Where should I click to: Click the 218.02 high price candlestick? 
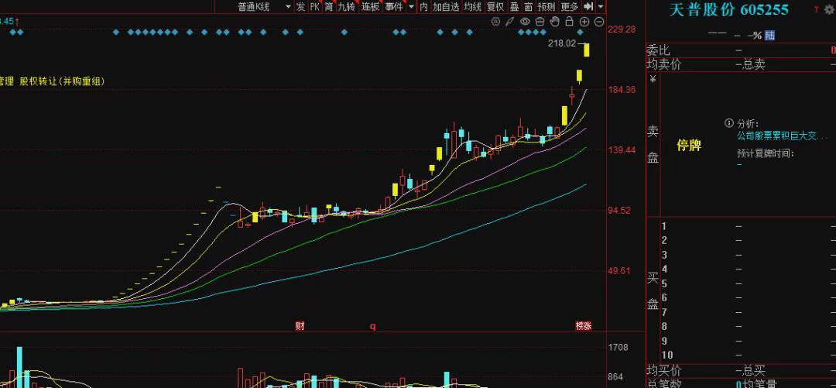pyautogui.click(x=588, y=50)
